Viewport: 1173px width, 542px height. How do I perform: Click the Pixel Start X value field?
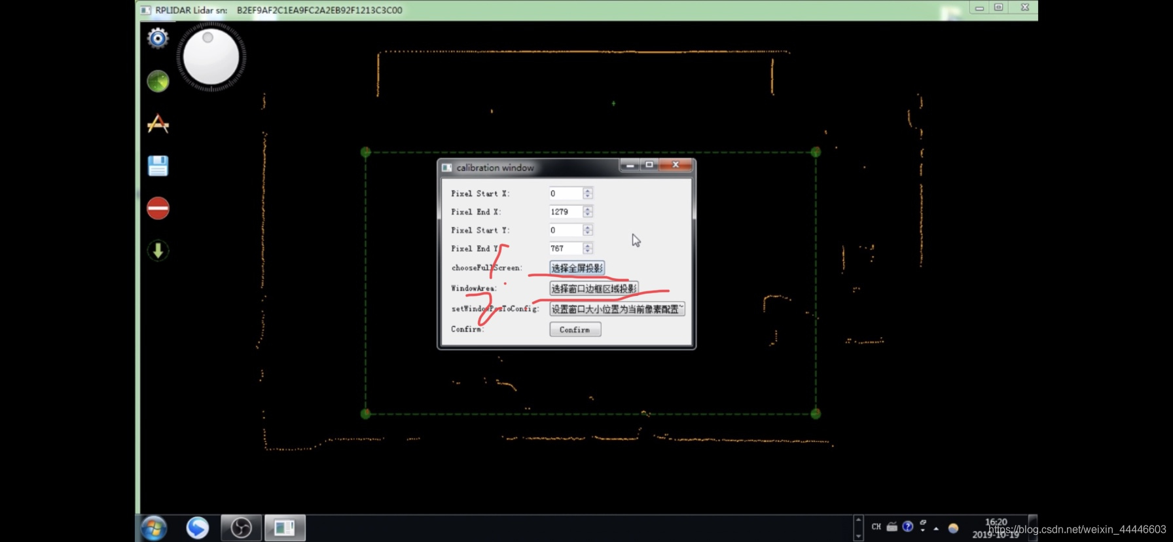pyautogui.click(x=566, y=193)
